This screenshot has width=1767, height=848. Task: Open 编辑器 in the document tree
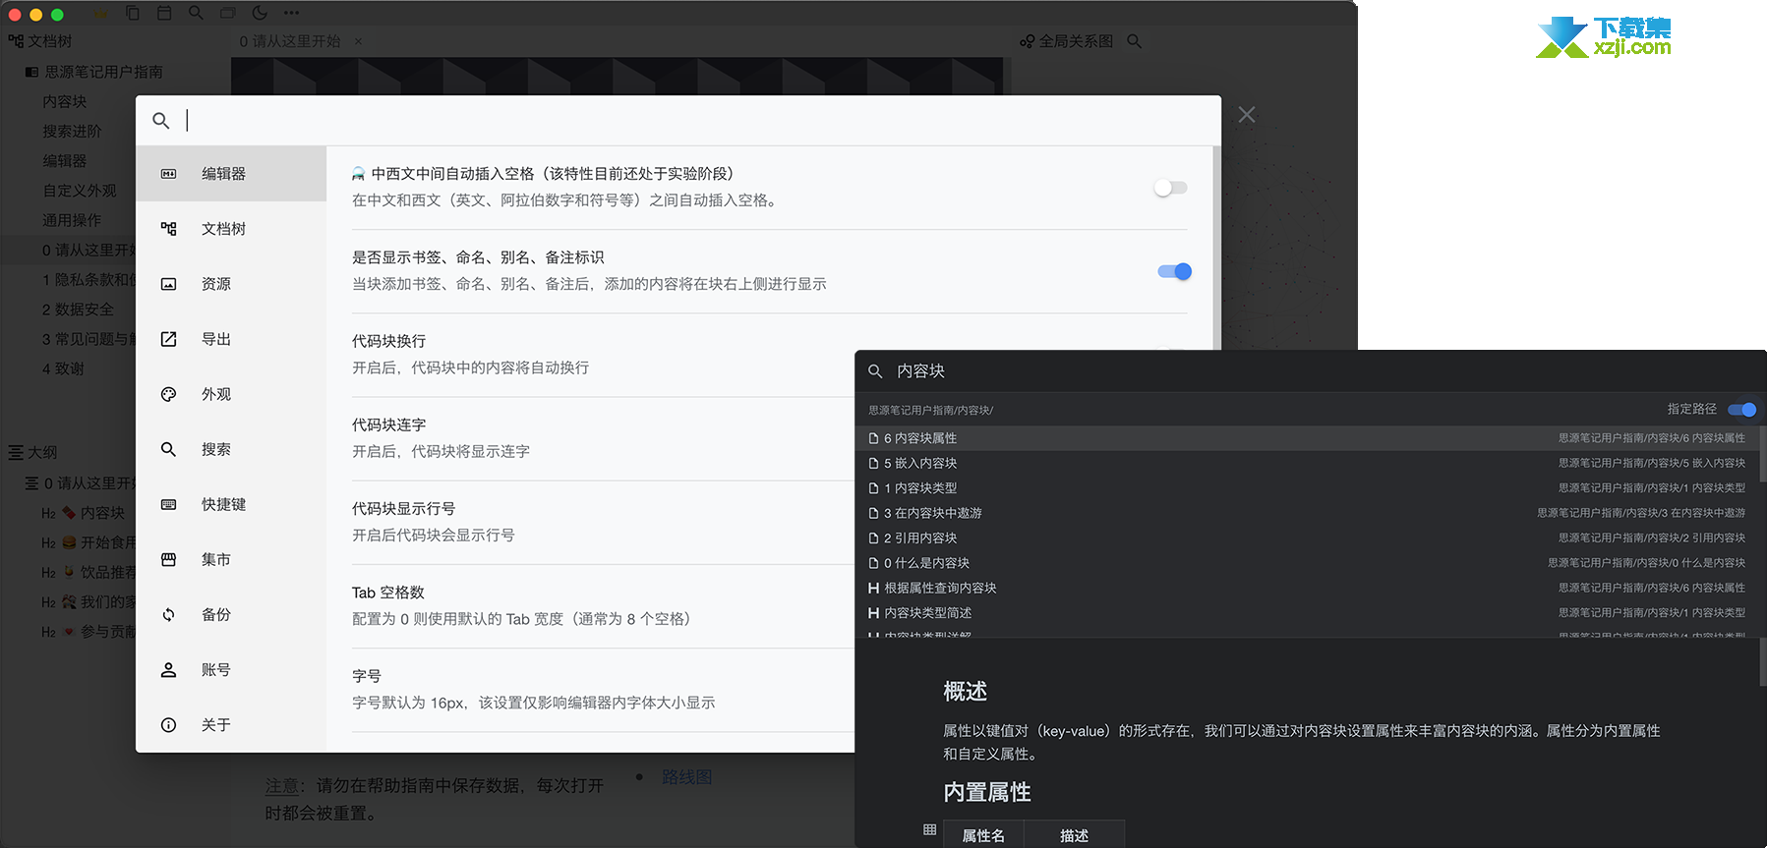point(65,160)
